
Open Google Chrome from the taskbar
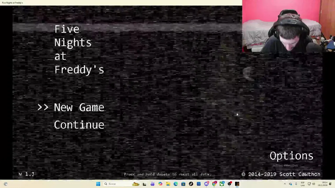pos(214,184)
